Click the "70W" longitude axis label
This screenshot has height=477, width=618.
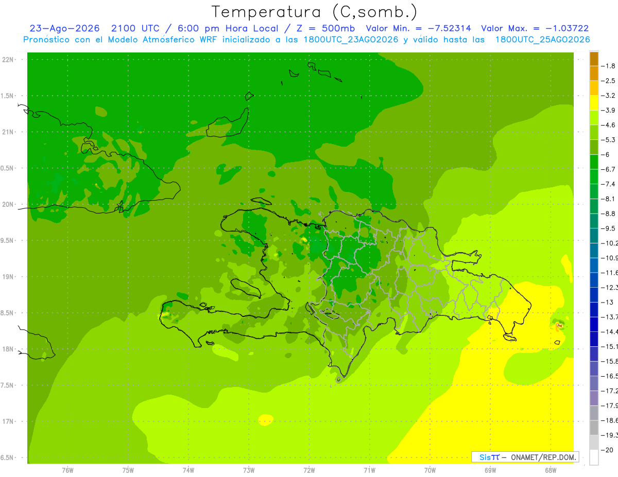[x=430, y=470]
